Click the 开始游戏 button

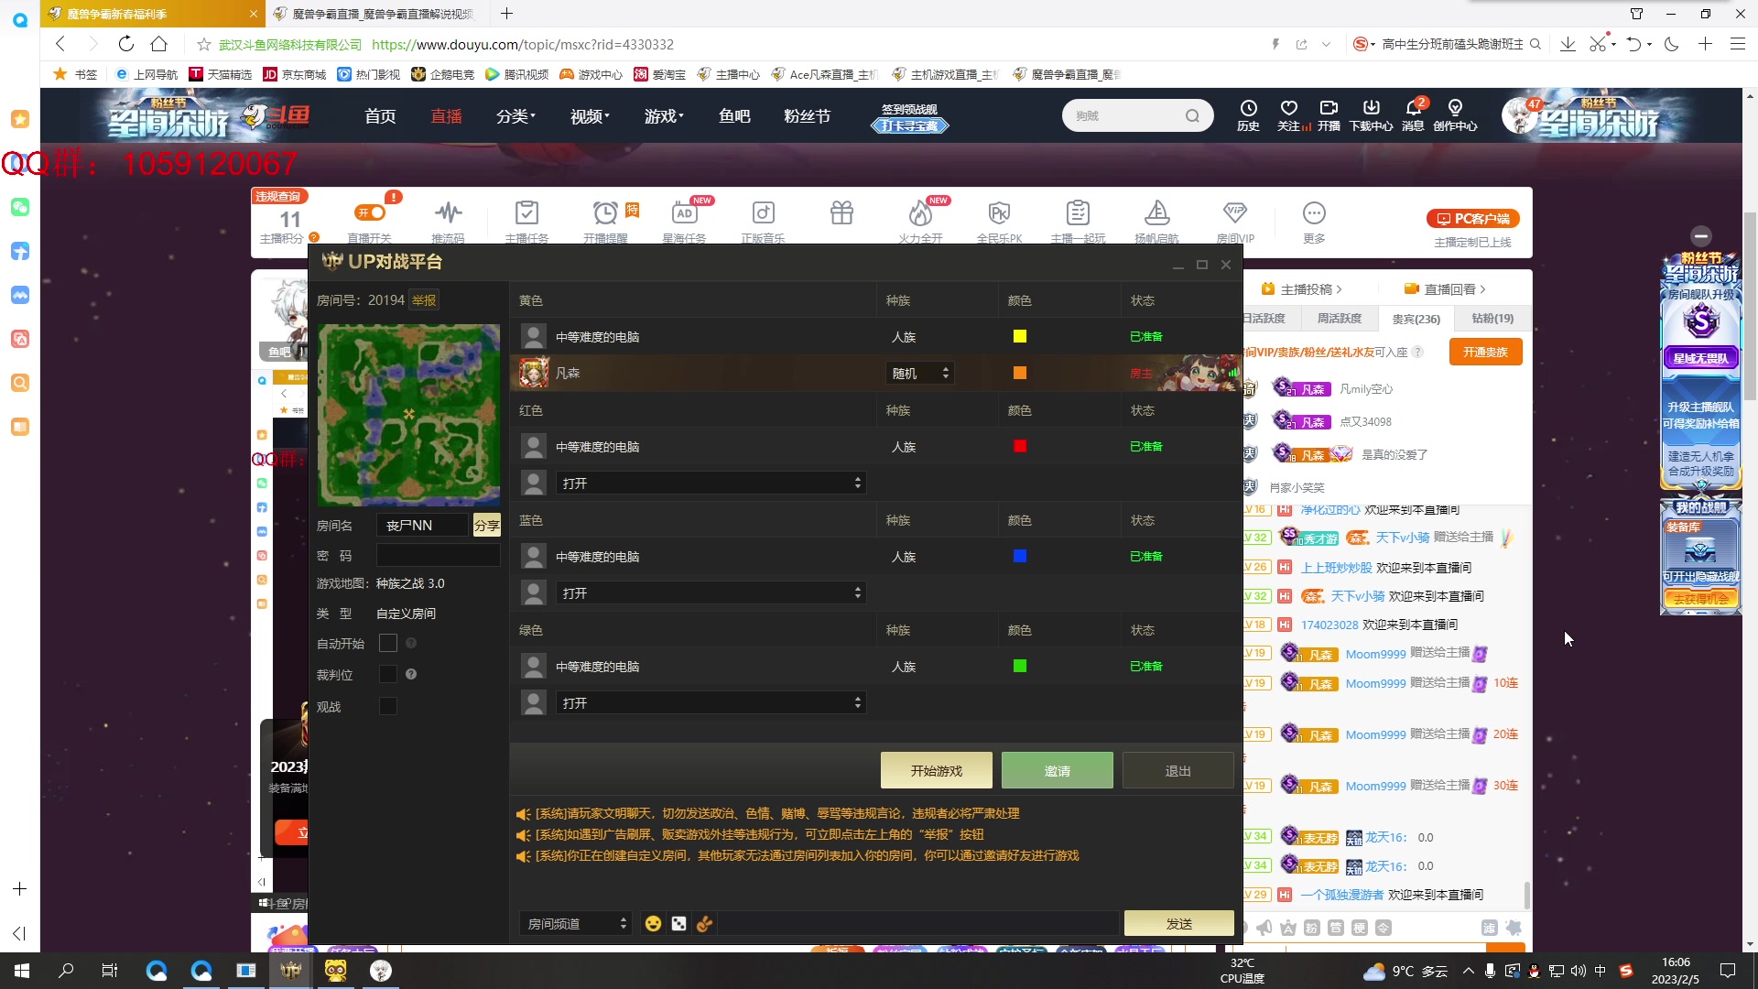[x=936, y=771]
